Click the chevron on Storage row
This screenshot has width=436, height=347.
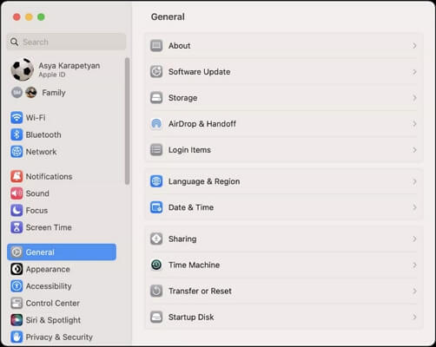[x=414, y=98]
